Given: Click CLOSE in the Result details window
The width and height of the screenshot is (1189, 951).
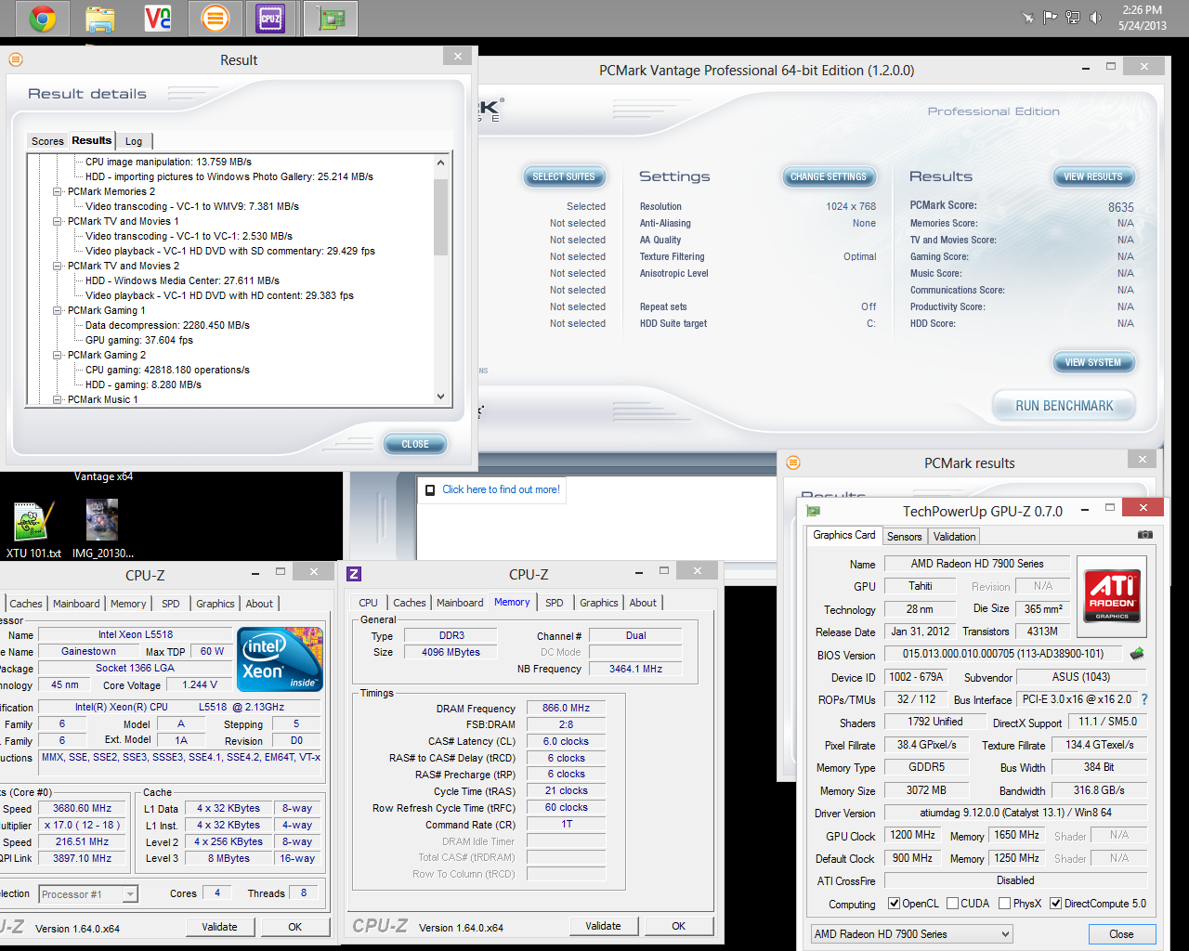Looking at the screenshot, I should pyautogui.click(x=415, y=444).
